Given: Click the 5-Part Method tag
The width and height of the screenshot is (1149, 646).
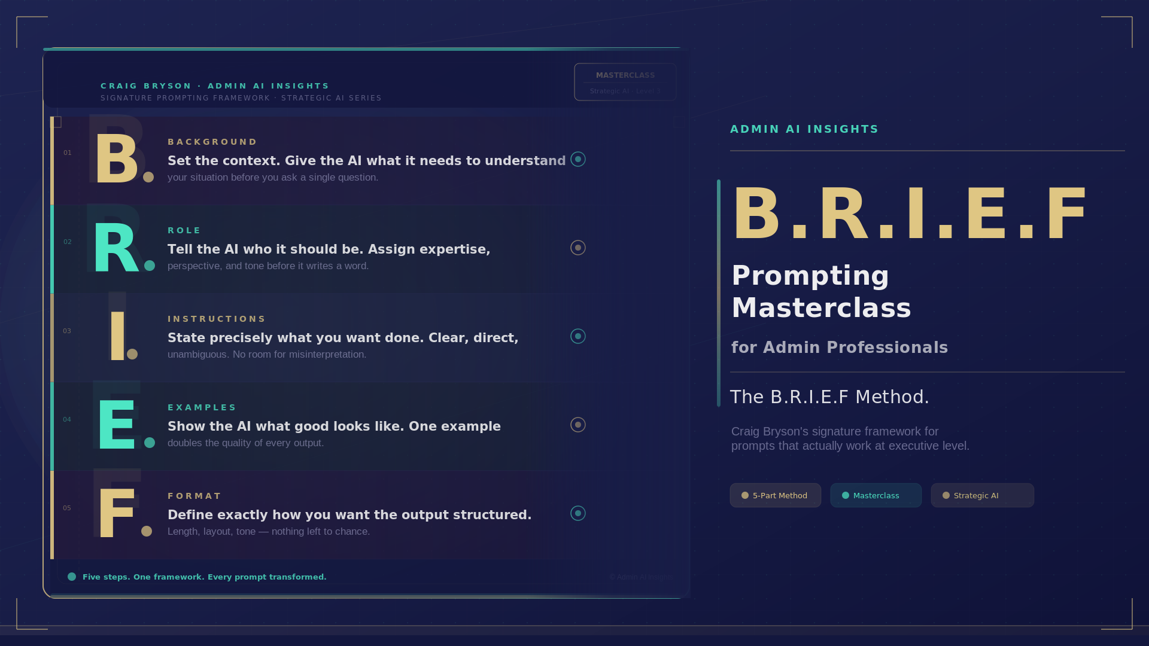Looking at the screenshot, I should 776,495.
